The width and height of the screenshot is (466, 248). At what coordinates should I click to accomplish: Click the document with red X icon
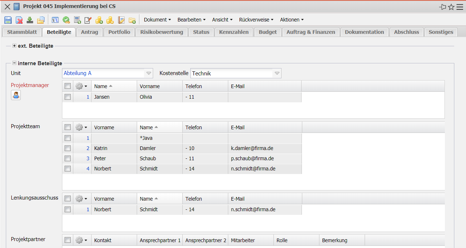(19, 20)
